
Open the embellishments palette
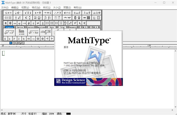point(28,13)
